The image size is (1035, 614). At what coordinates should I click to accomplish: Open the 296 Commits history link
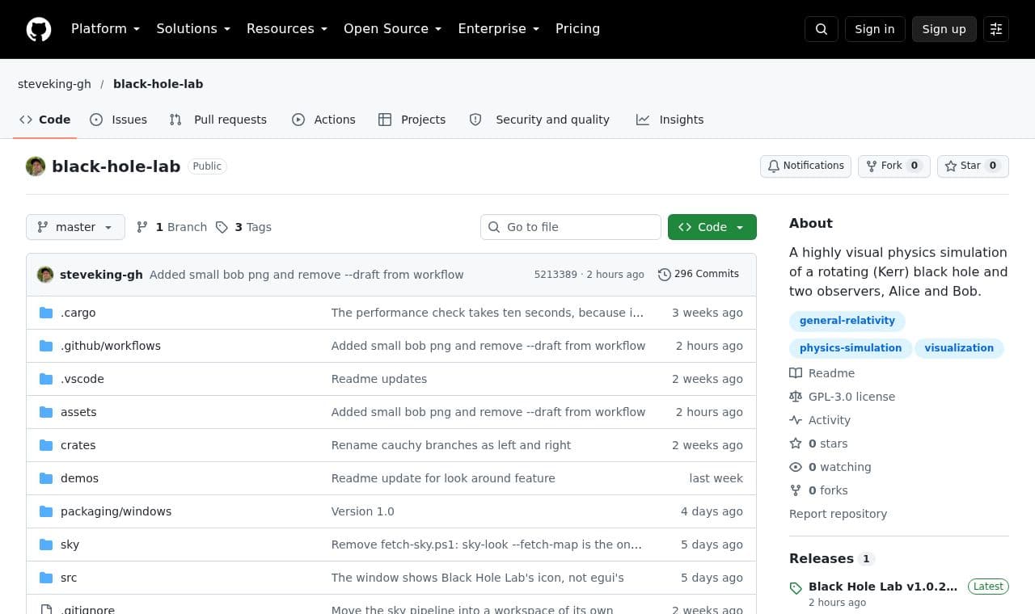(699, 275)
